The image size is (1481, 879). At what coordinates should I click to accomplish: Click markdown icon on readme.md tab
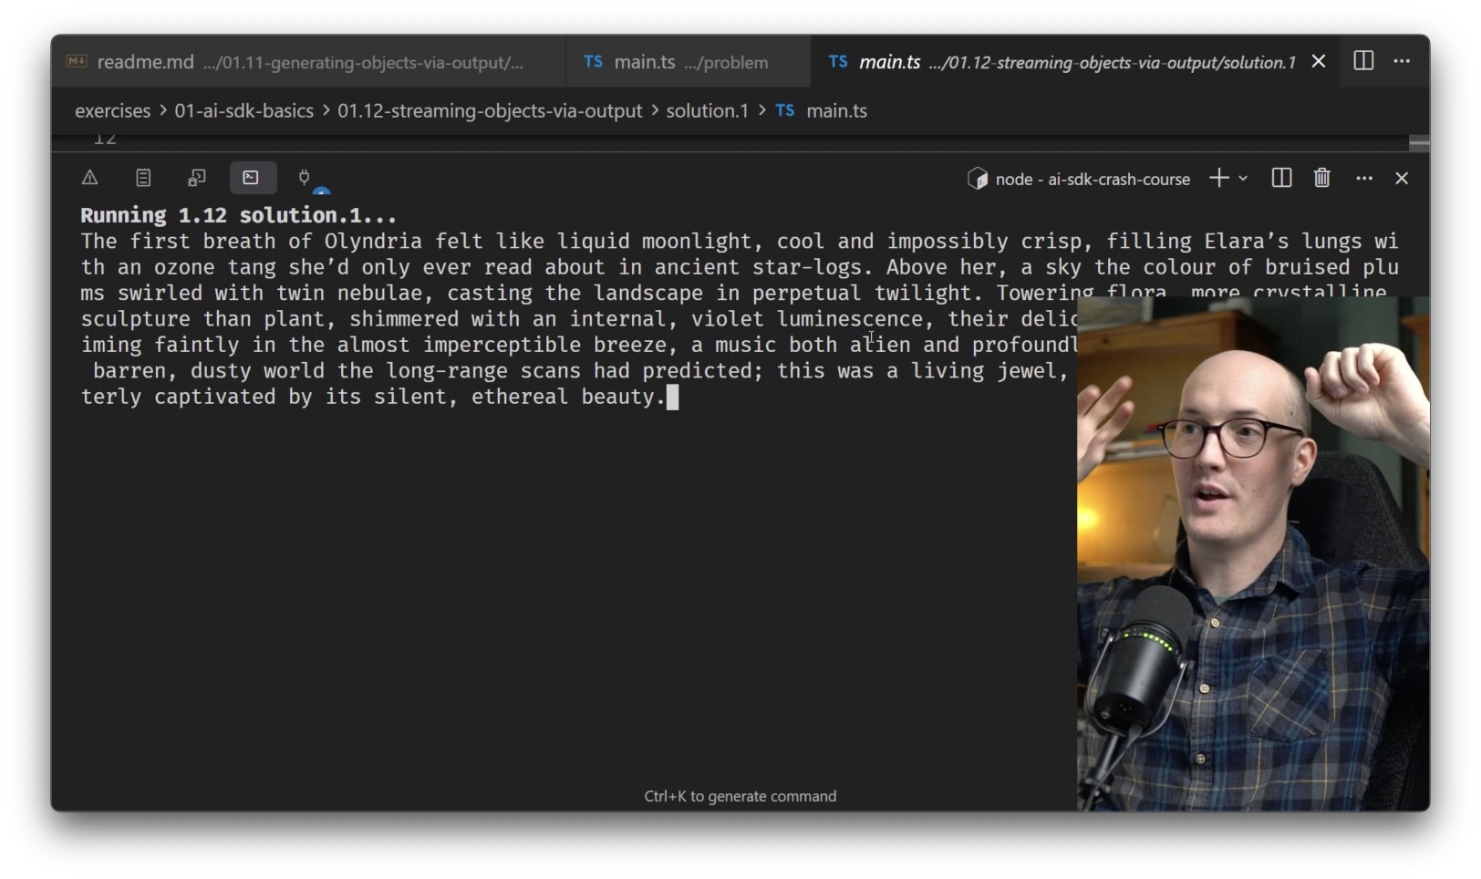coord(77,61)
